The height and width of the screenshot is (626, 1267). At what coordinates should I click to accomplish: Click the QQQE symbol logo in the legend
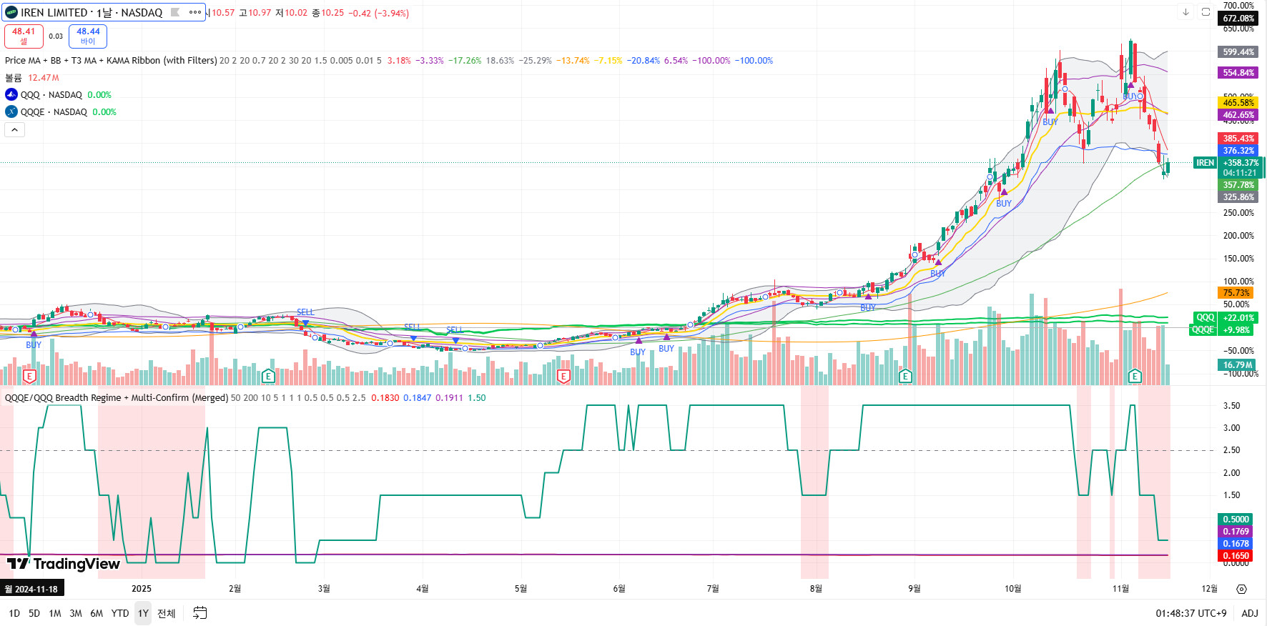pos(11,111)
